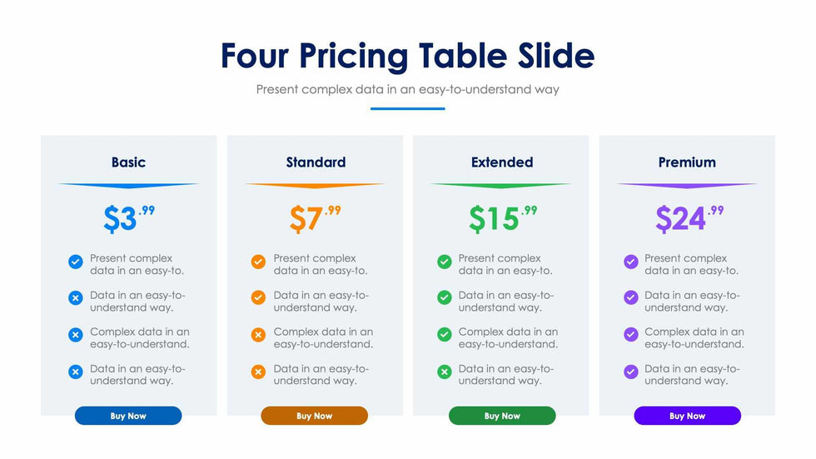Click the last orange X icon in Standard
This screenshot has width=816, height=459.
(x=258, y=372)
